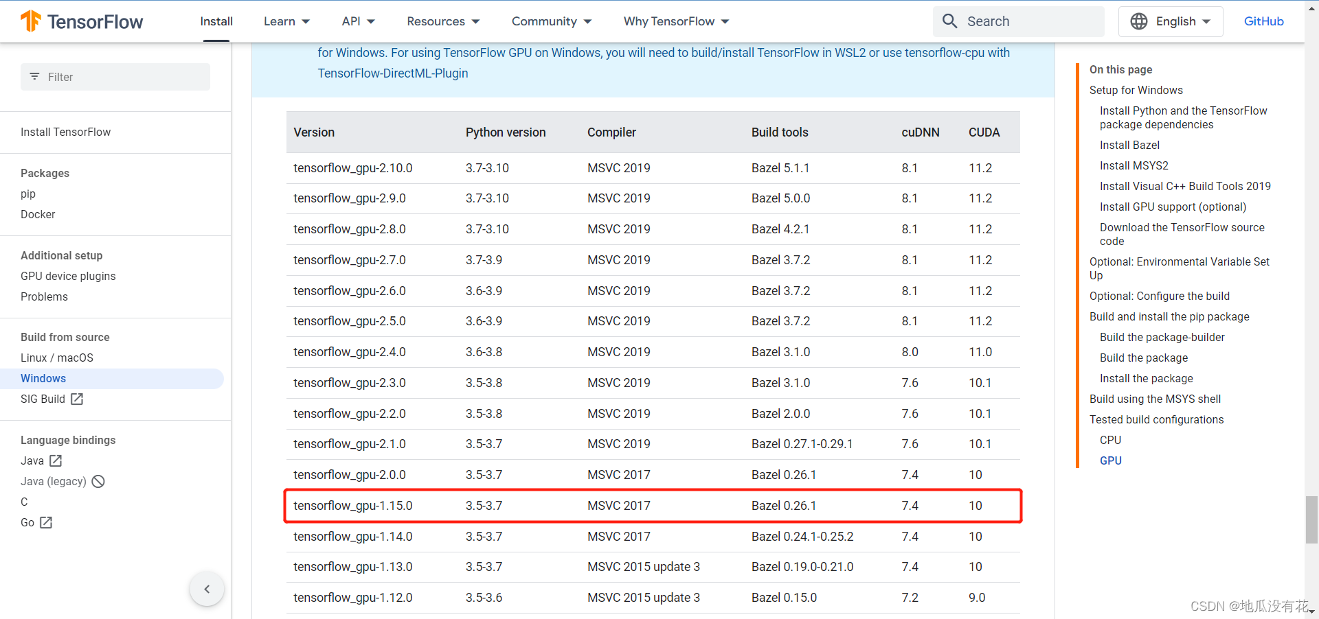This screenshot has height=619, width=1319.
Task: Collapse the sidebar with chevron button
Action: click(x=207, y=589)
